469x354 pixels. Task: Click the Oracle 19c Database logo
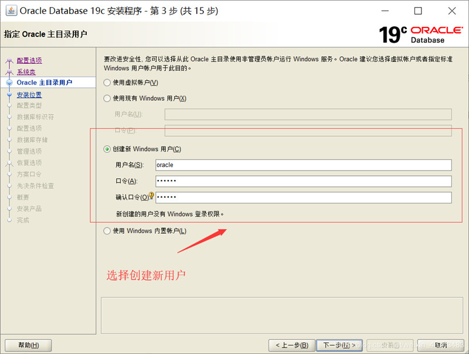(421, 35)
